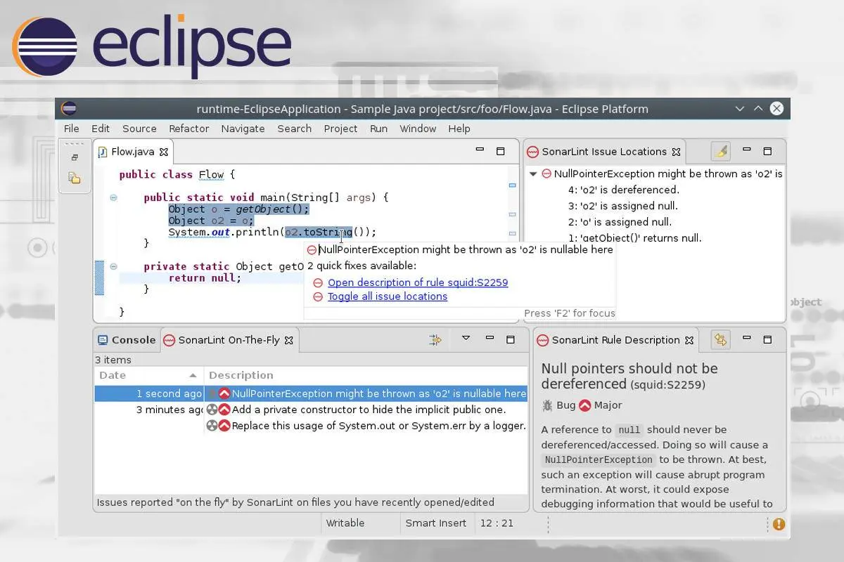Open the Edit menu
Viewport: 844px width, 562px height.
click(101, 129)
